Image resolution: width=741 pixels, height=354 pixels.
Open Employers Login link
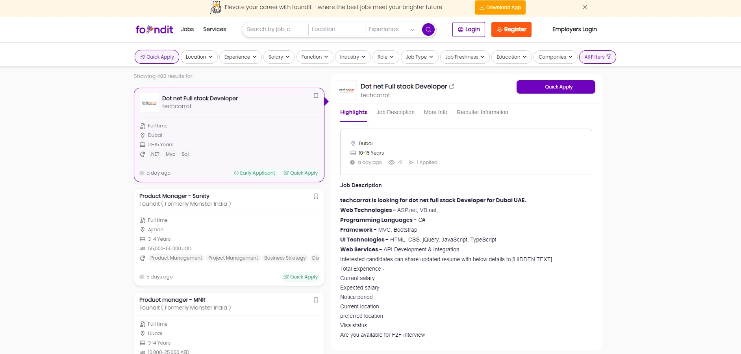(x=574, y=29)
